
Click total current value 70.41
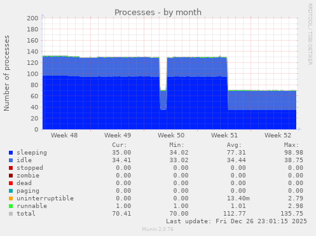coord(121,214)
